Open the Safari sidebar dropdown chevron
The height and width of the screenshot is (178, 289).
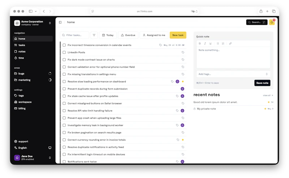[x=36, y=11]
